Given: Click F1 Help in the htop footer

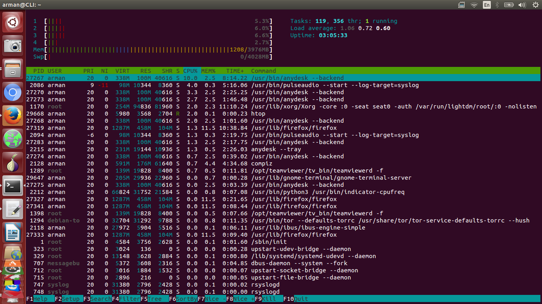Looking at the screenshot, I should click(x=40, y=299).
